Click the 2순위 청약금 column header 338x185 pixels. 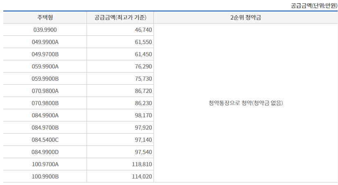(x=246, y=18)
